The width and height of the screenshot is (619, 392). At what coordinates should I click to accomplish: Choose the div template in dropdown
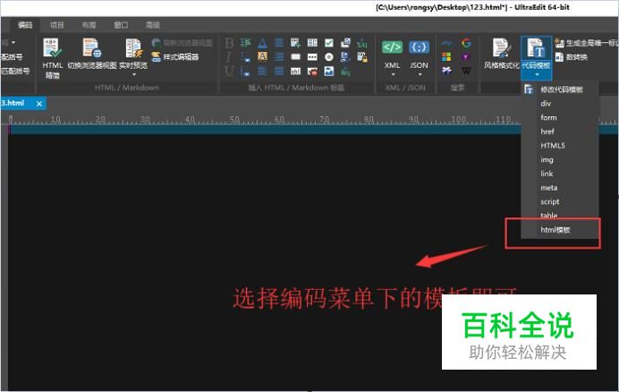pos(560,104)
